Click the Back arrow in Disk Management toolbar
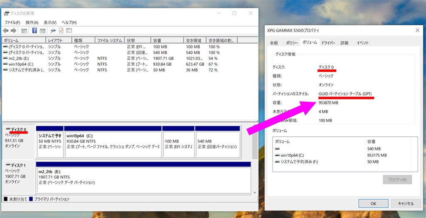This screenshot has height=218, width=426. pos(6,31)
